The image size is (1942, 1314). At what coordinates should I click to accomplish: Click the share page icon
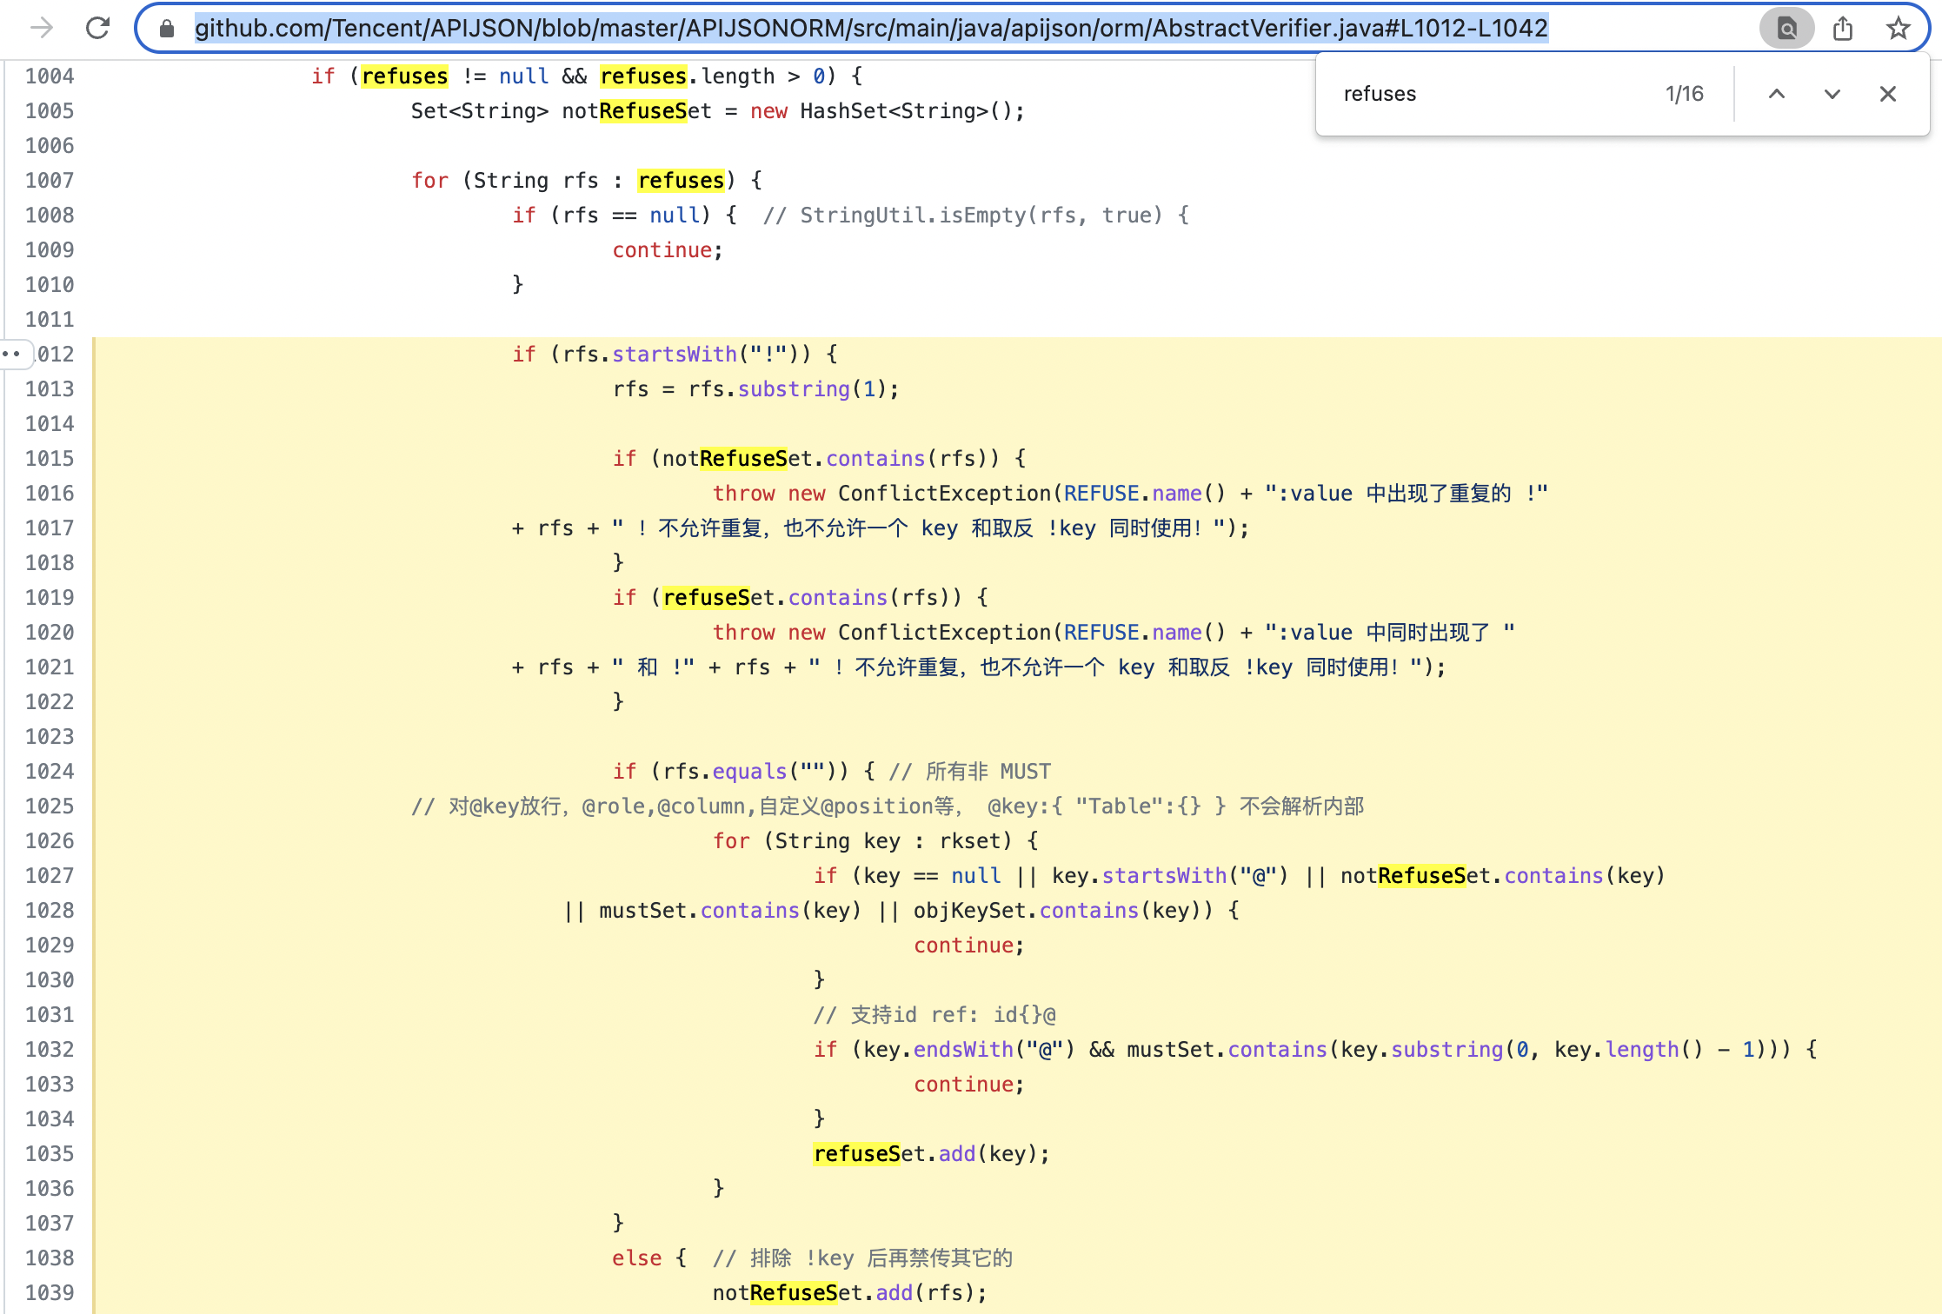(1842, 29)
